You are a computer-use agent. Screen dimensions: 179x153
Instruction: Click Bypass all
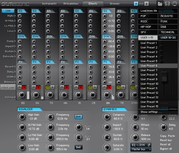click(166, 149)
